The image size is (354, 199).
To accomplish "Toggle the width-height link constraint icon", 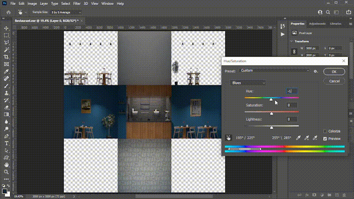I will [x=293, y=51].
